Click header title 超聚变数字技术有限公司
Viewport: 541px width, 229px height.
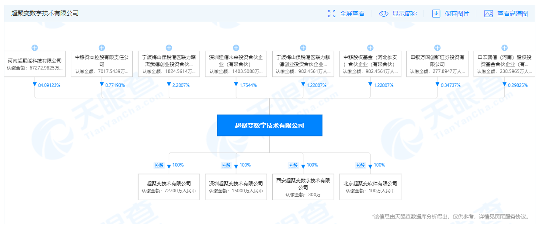coord(45,14)
